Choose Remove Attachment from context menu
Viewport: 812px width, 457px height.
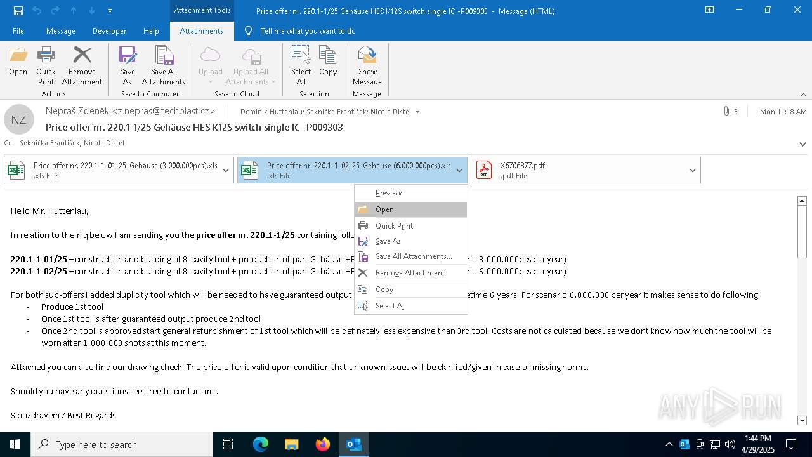(x=411, y=273)
